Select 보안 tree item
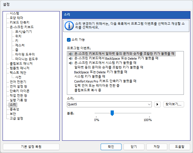 13,114
